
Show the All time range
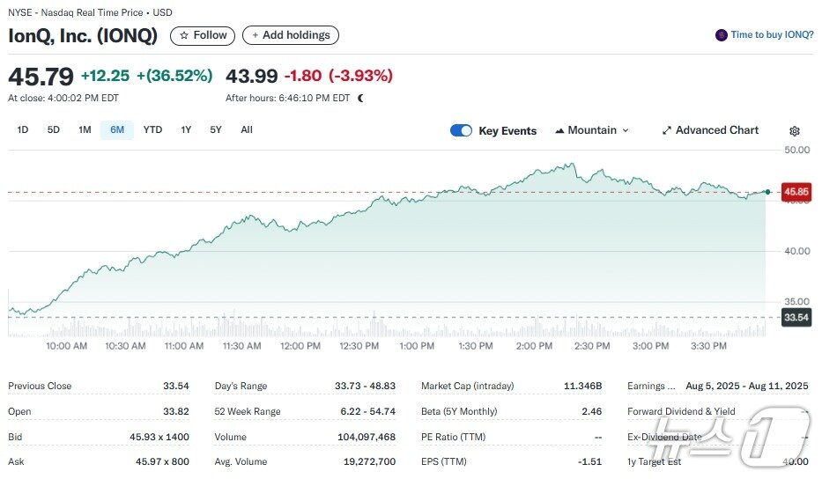point(247,130)
